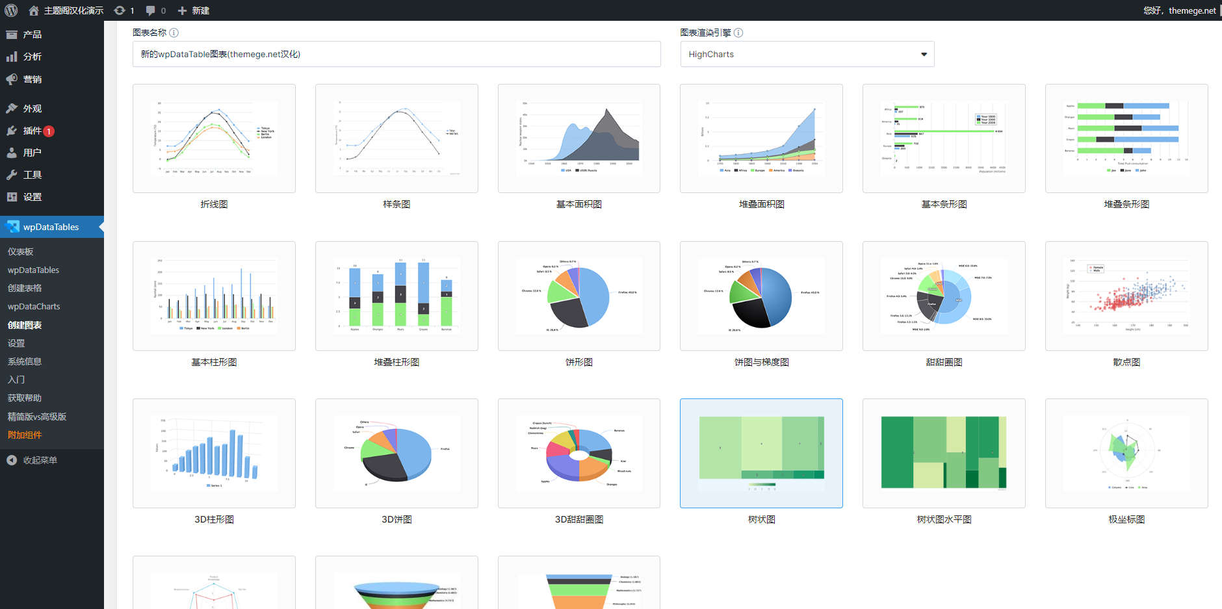Click the info icon next to 图表渲染引擎
The image size is (1222, 609).
(x=738, y=32)
